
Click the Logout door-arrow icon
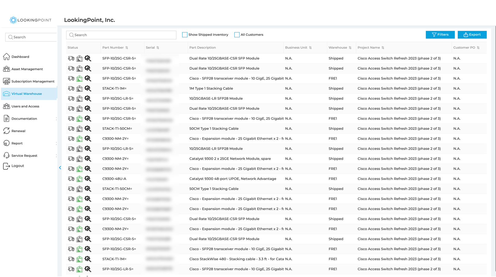6,166
